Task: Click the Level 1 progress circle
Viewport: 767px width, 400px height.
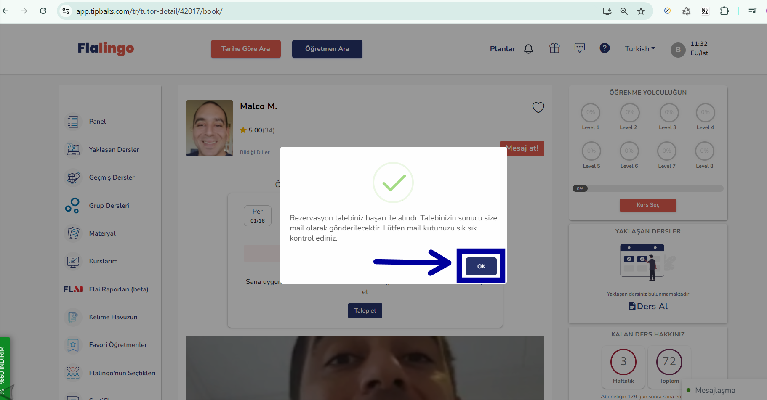Action: coord(591,113)
